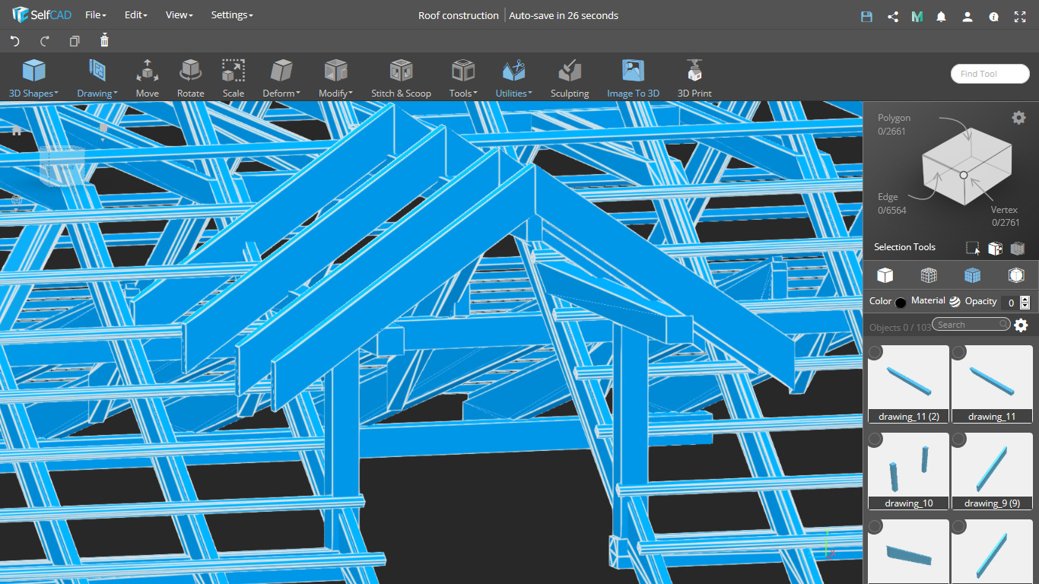Expand Tools dropdown arrow
Viewport: 1039px width, 584px height.
click(x=475, y=94)
